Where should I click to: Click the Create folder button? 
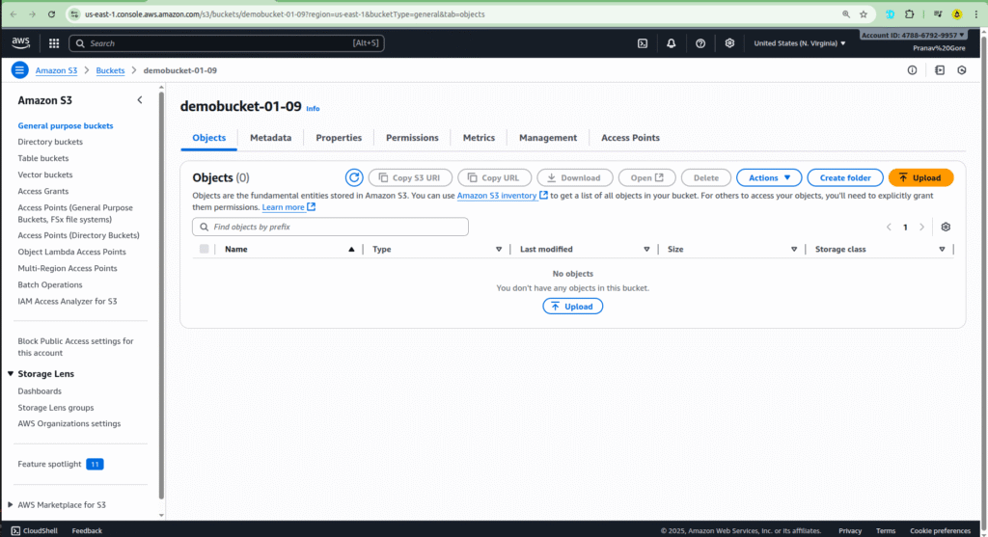(845, 177)
